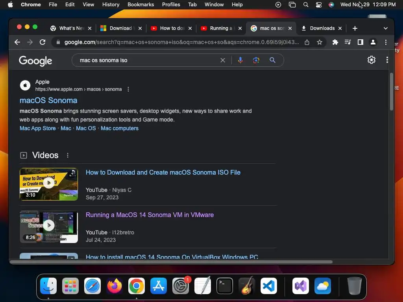
Task: Switch to the 'How to do' YouTube tab
Action: pyautogui.click(x=171, y=28)
